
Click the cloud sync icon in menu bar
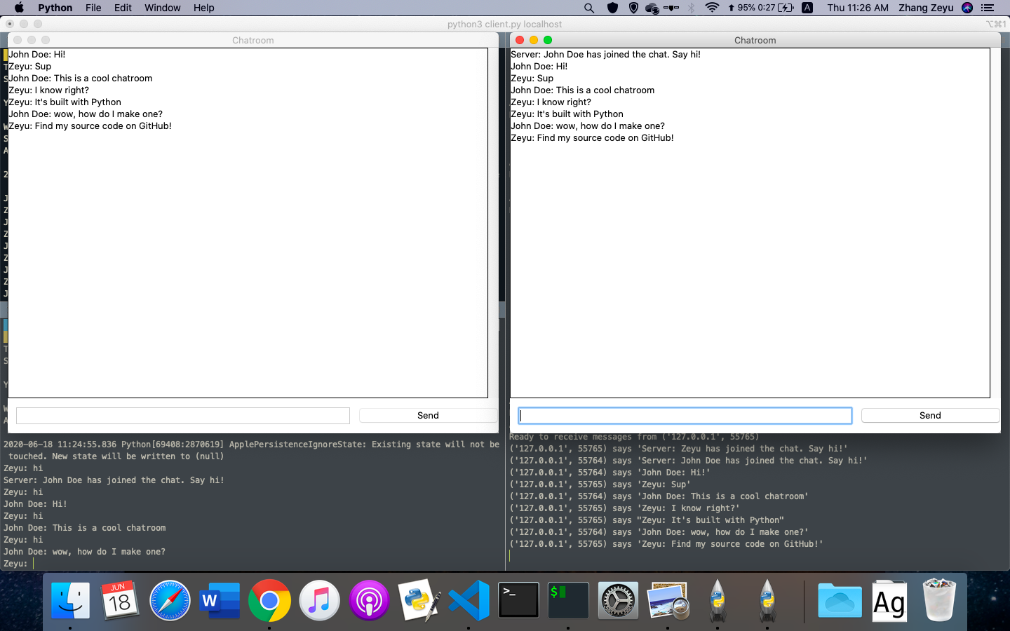[652, 8]
